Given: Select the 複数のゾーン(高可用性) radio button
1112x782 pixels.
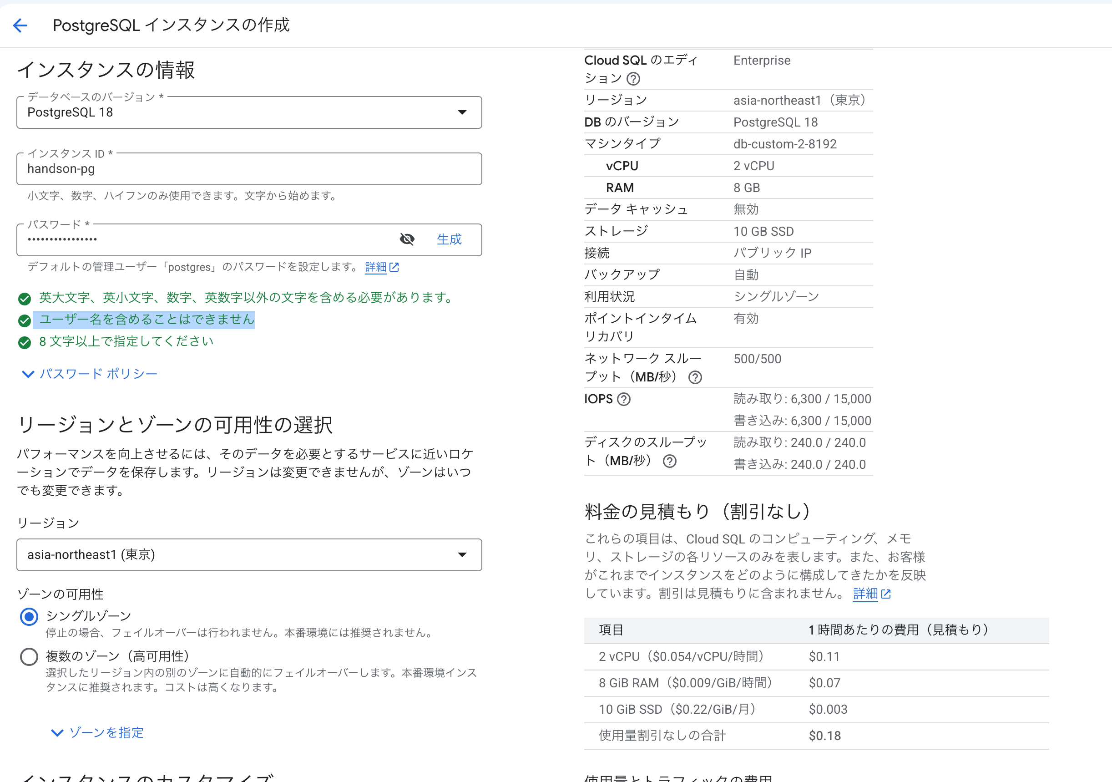Looking at the screenshot, I should point(29,656).
